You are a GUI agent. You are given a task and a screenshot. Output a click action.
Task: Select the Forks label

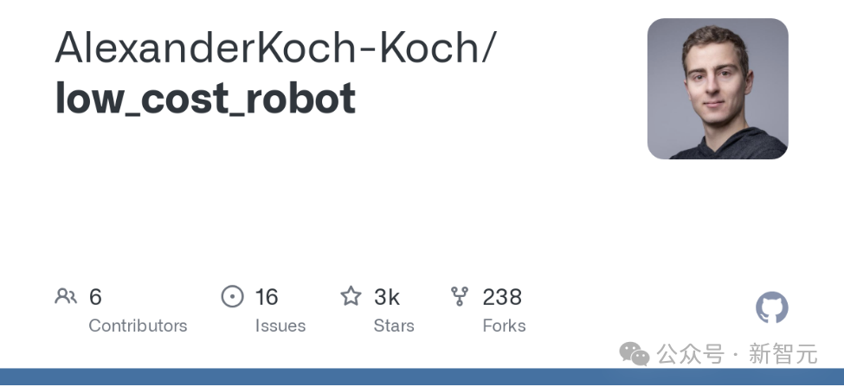click(x=504, y=326)
